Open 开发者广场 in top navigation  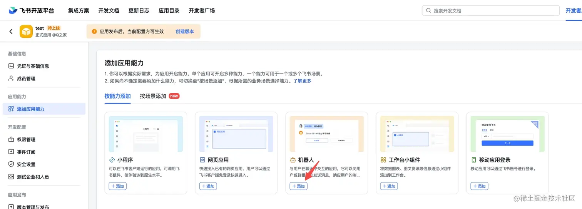202,11
